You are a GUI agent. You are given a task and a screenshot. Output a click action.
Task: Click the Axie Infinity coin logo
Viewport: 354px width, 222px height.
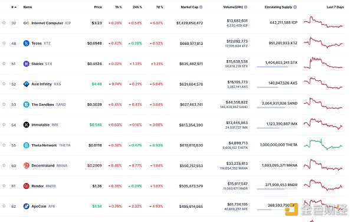click(x=26, y=84)
